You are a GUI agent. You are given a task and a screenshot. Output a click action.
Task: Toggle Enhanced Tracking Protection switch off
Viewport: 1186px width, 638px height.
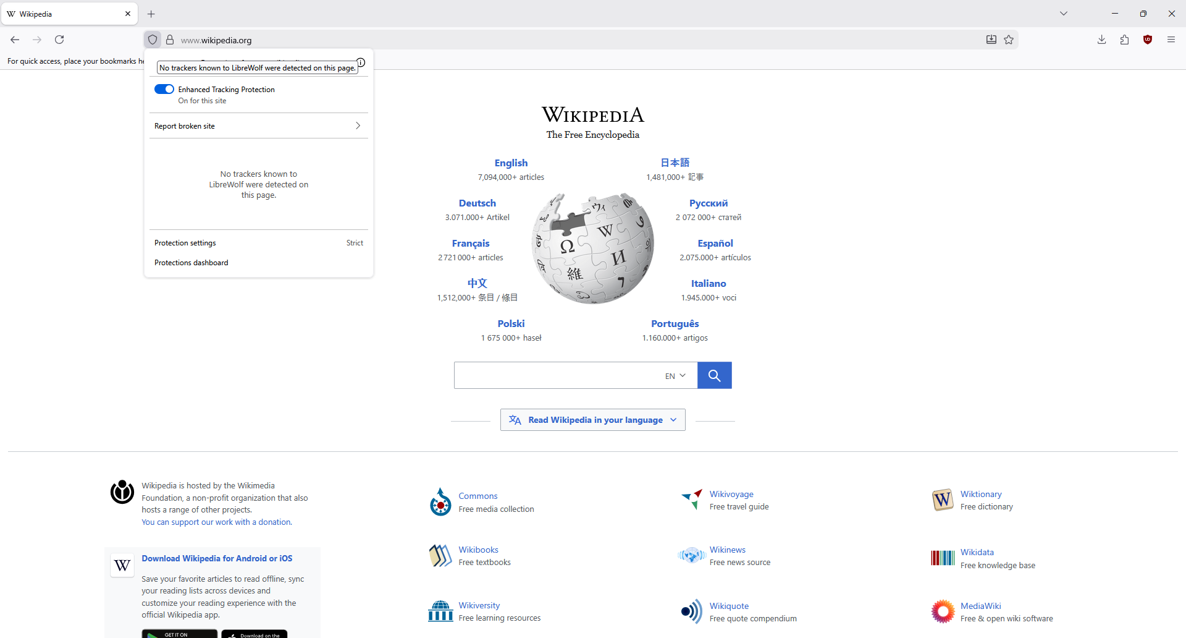(x=164, y=89)
